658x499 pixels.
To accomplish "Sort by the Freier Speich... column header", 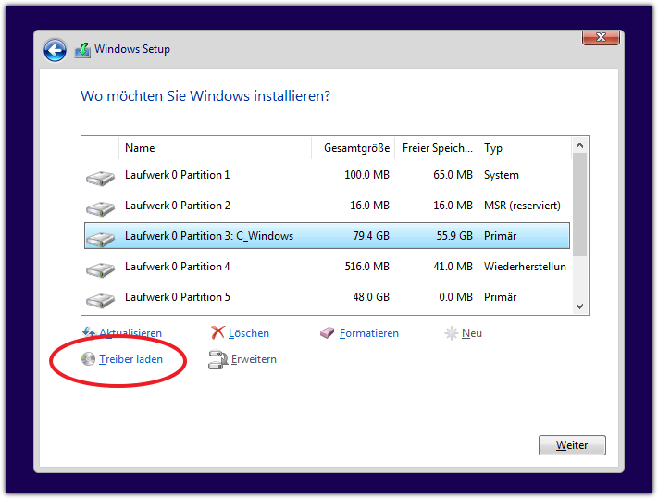I will click(437, 148).
